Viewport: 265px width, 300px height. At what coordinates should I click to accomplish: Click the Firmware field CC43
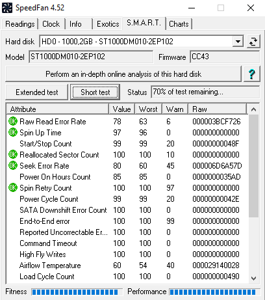225,57
